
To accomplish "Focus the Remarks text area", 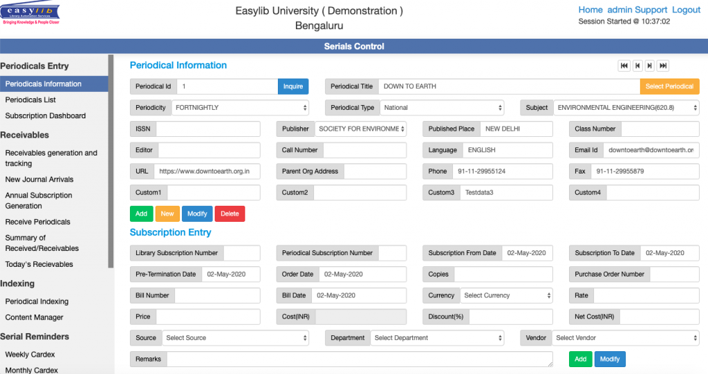I will pos(360,359).
